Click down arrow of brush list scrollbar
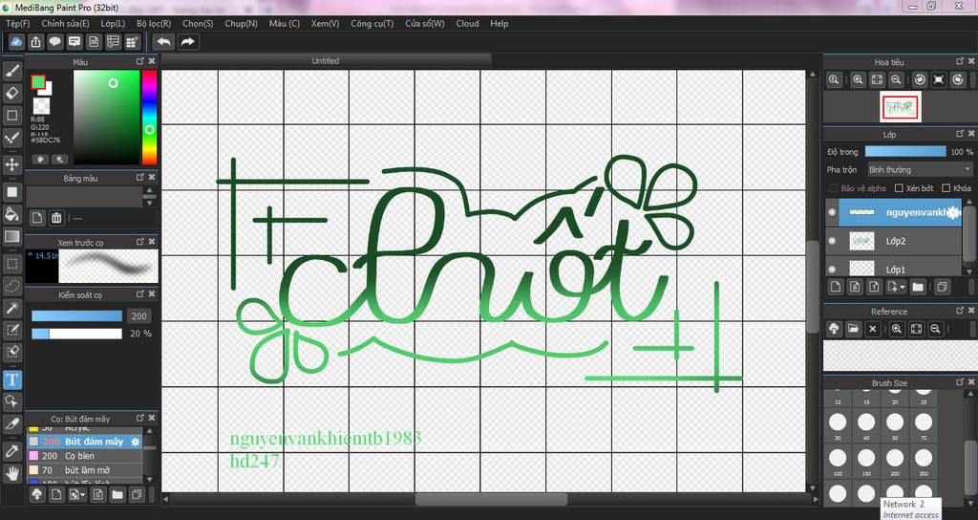 [x=149, y=480]
